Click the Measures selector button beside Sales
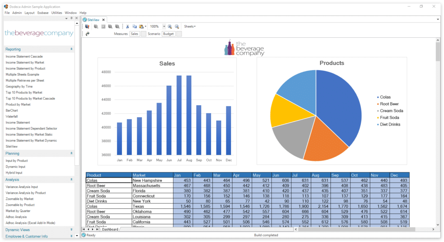This screenshot has height=242, width=444. (144, 34)
